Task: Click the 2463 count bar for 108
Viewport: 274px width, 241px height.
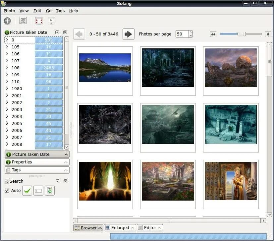Action: [x=49, y=68]
